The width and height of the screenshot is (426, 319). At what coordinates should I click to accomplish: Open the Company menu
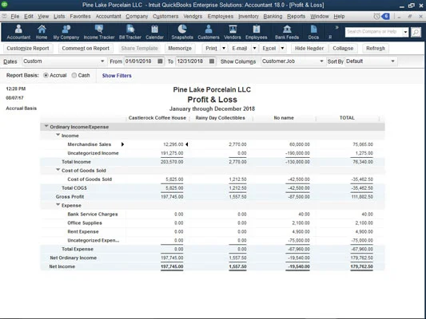click(x=137, y=17)
